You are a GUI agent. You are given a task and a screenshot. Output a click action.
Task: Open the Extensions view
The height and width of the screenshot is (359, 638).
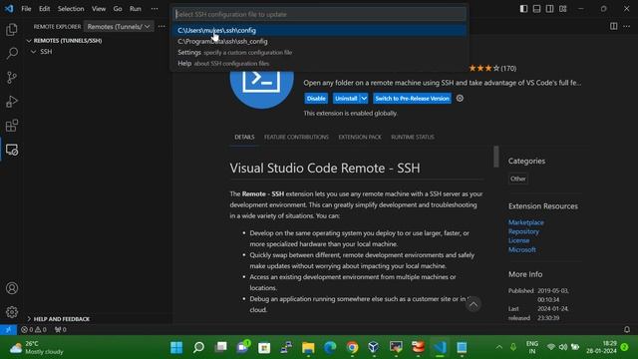(x=12, y=126)
